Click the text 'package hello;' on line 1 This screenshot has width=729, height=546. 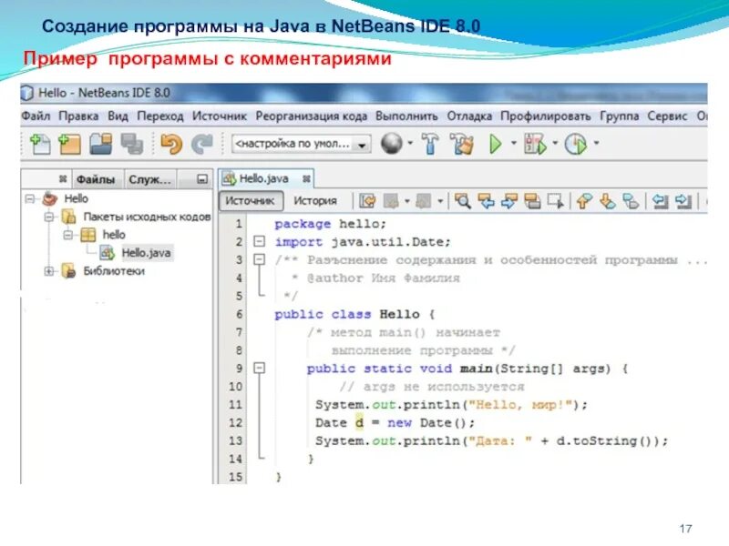[330, 224]
